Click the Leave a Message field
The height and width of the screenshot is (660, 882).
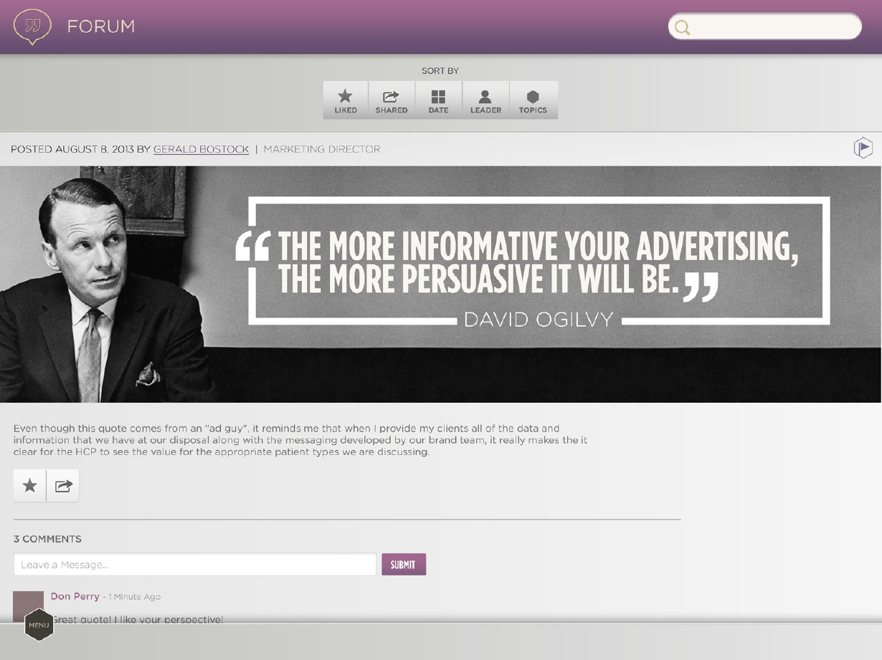(194, 565)
